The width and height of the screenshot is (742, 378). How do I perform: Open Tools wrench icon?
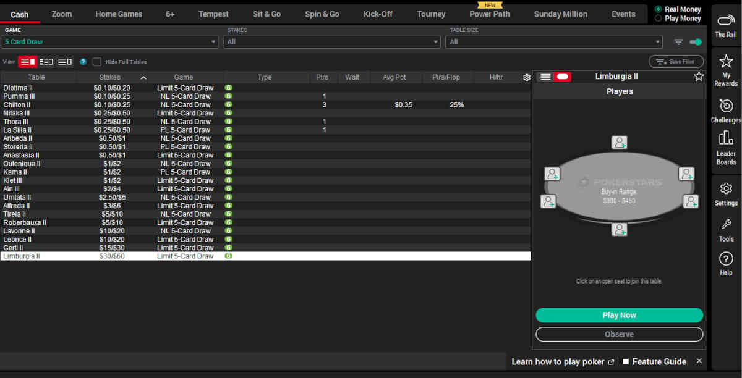tap(726, 224)
